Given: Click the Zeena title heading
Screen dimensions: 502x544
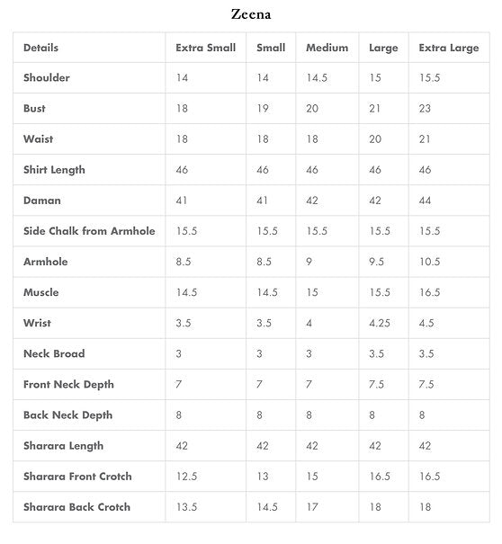Looking at the screenshot, I should click(251, 14).
